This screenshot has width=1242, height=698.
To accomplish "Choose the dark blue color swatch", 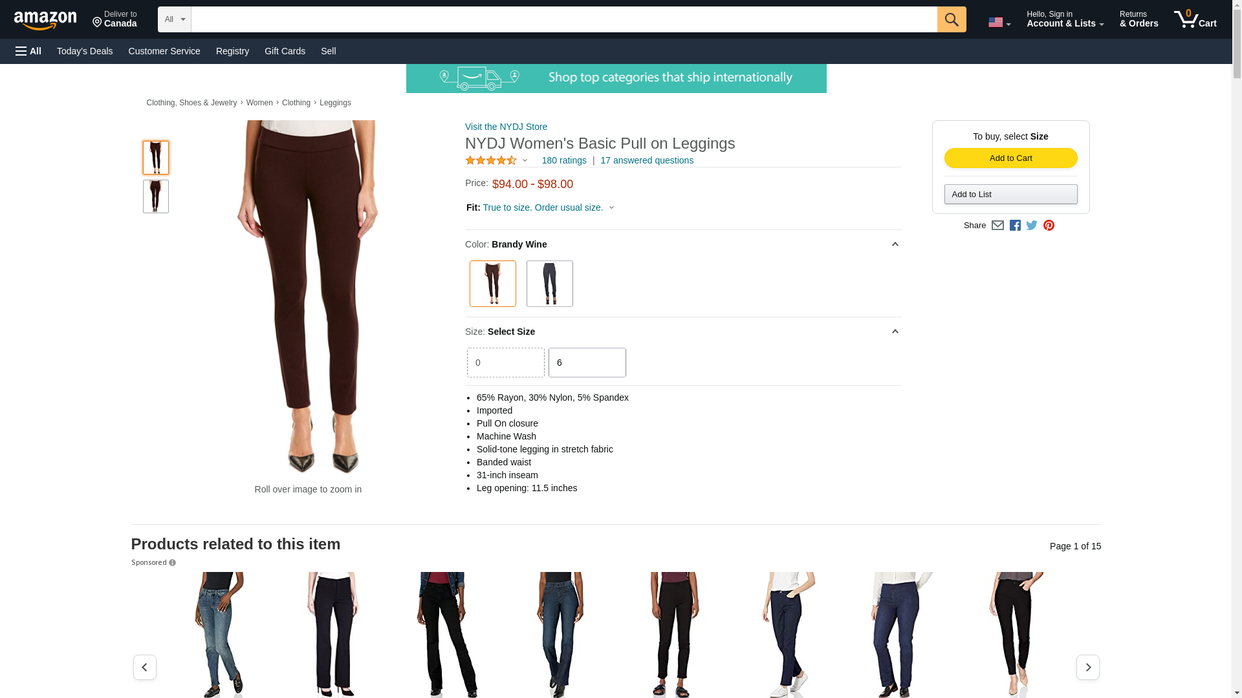I will pyautogui.click(x=550, y=284).
